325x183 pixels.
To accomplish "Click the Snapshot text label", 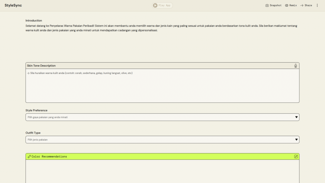I will pyautogui.click(x=275, y=5).
